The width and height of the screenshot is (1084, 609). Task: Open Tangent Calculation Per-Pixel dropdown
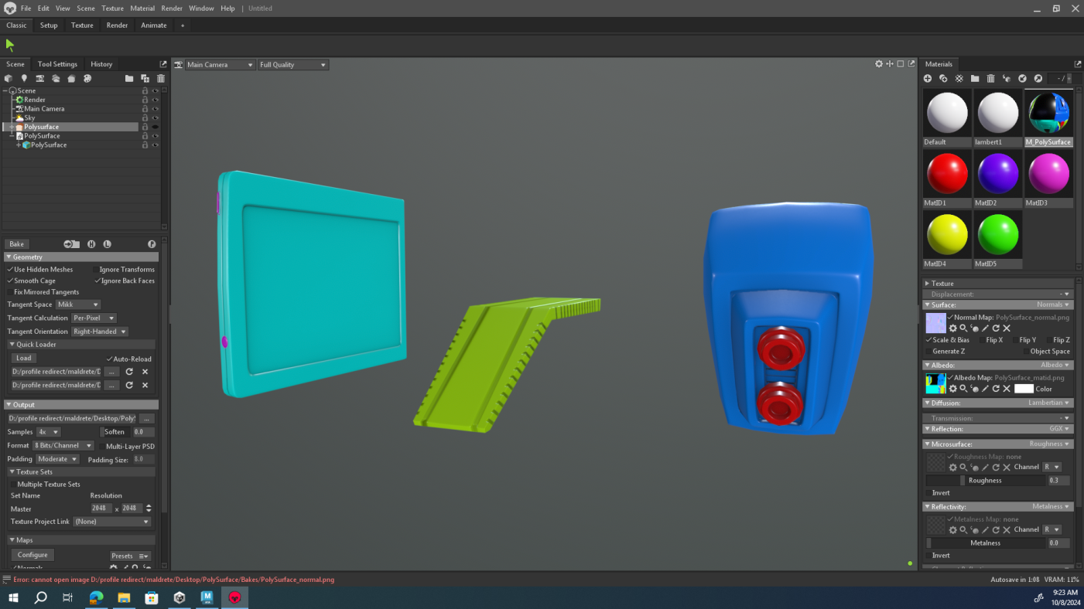(94, 318)
